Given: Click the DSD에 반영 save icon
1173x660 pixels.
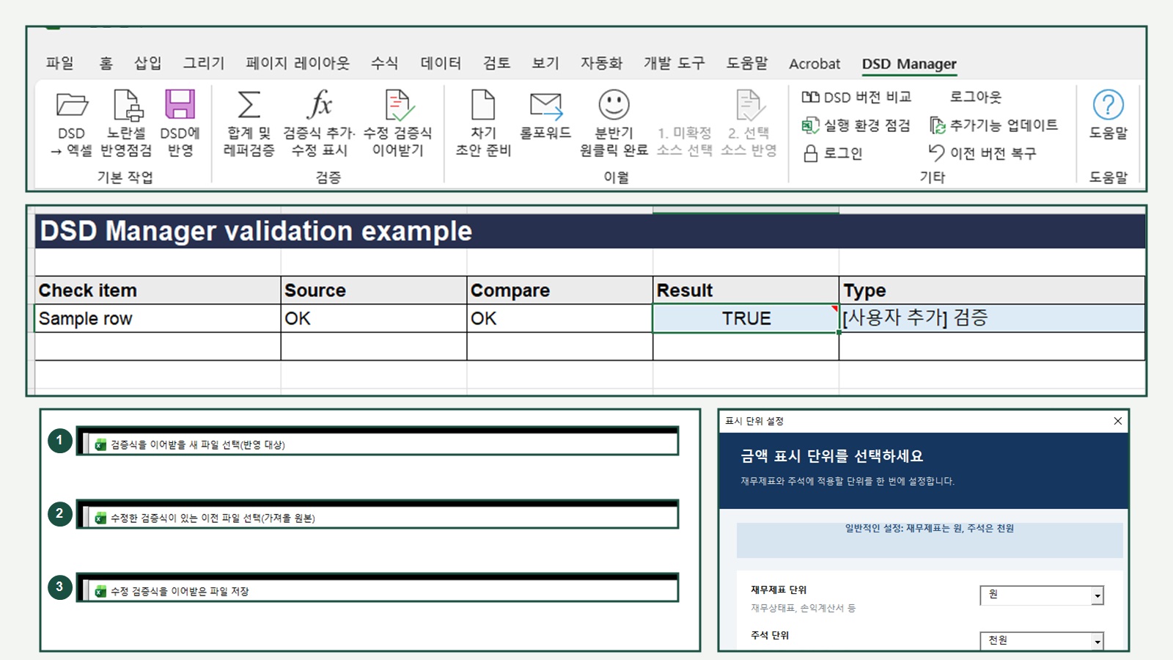Looking at the screenshot, I should pyautogui.click(x=180, y=104).
